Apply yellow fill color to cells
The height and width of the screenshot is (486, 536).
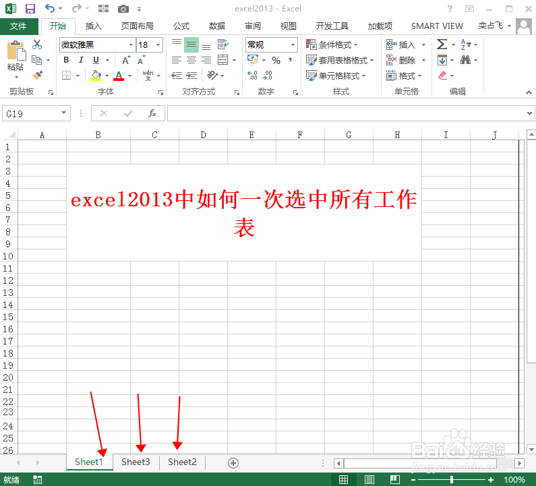point(96,75)
